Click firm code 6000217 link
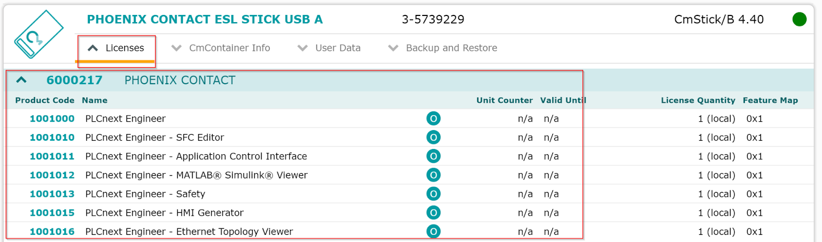822x242 pixels. [74, 80]
